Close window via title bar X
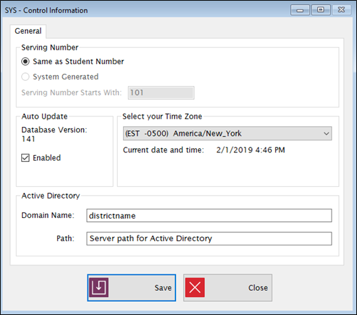Image resolution: width=357 pixels, height=315 pixels. click(341, 10)
